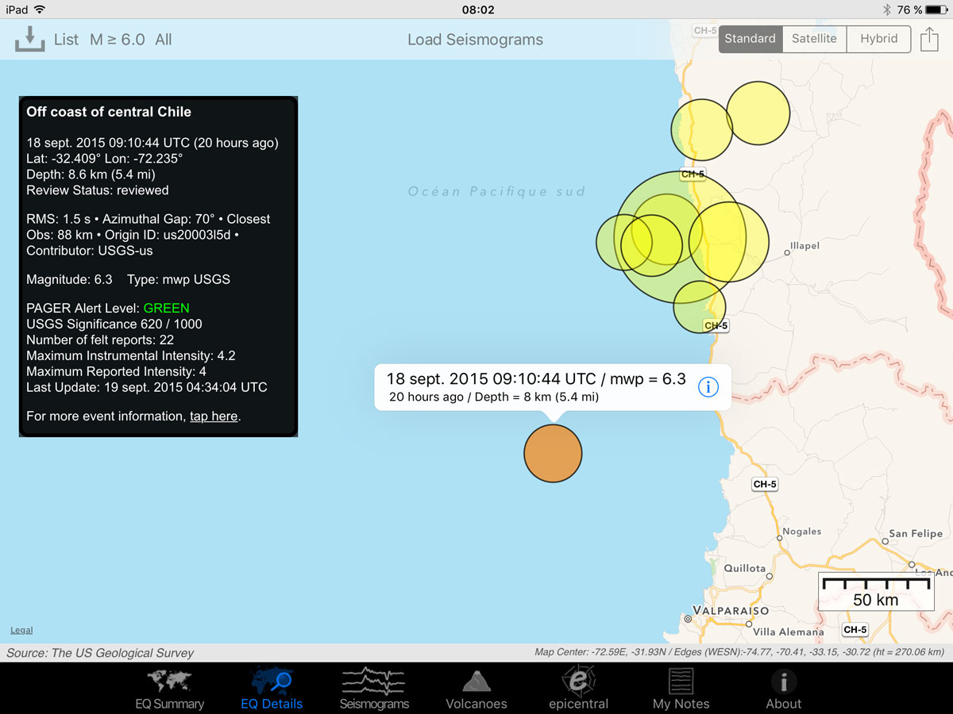
Task: Tap the Océan Pacifique sud label
Action: pos(496,191)
